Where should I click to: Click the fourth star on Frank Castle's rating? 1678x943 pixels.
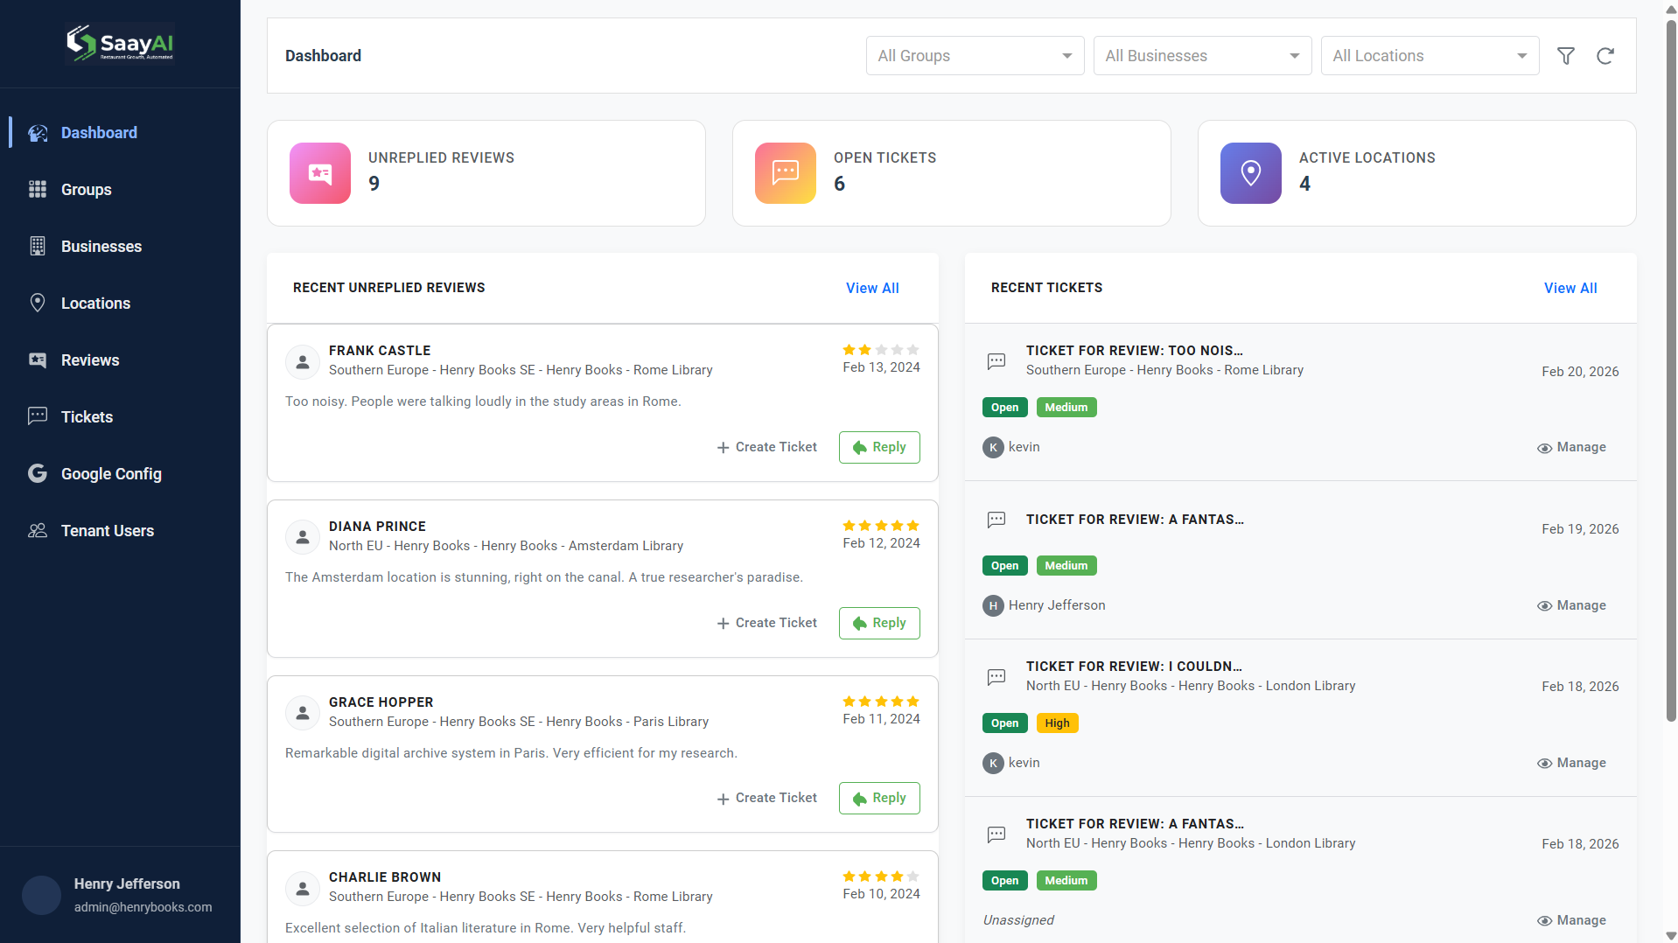pyautogui.click(x=898, y=349)
